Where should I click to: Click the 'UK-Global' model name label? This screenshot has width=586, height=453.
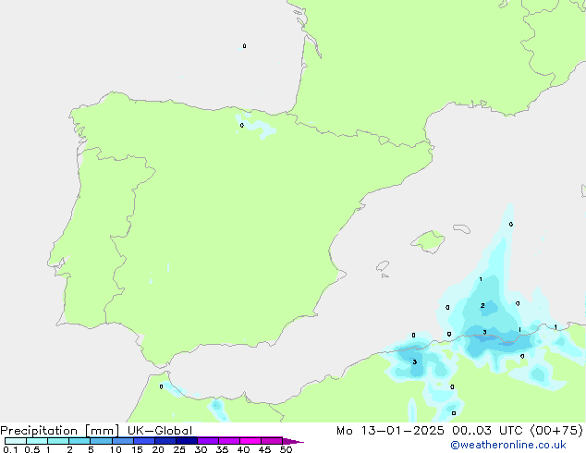tap(160, 431)
